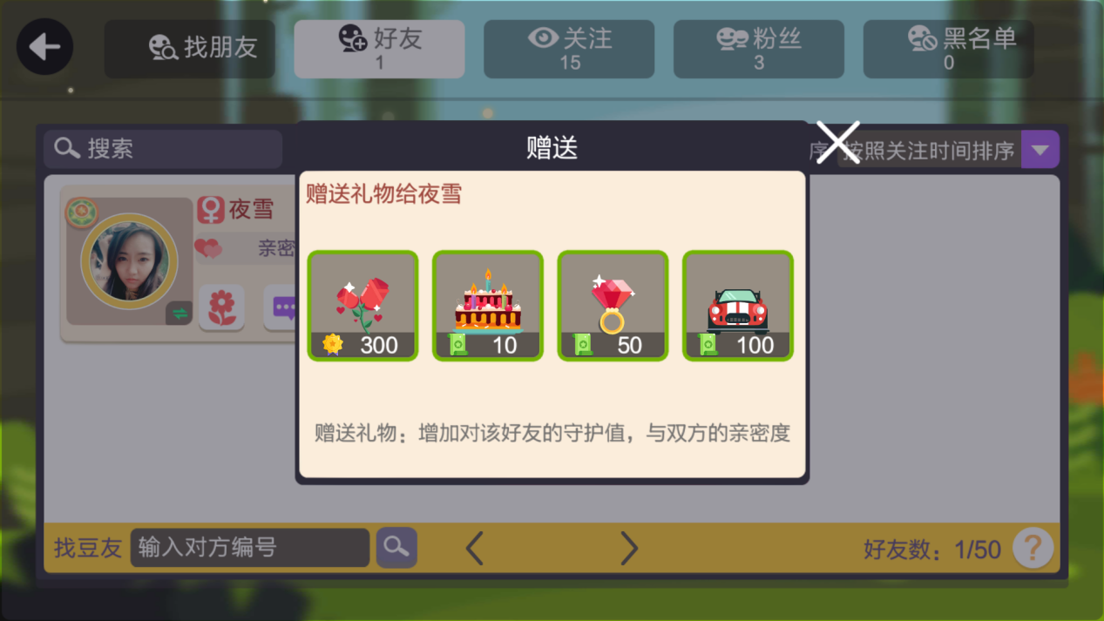1104x621 pixels.
Task: Switch to the 关注 tab
Action: point(569,49)
